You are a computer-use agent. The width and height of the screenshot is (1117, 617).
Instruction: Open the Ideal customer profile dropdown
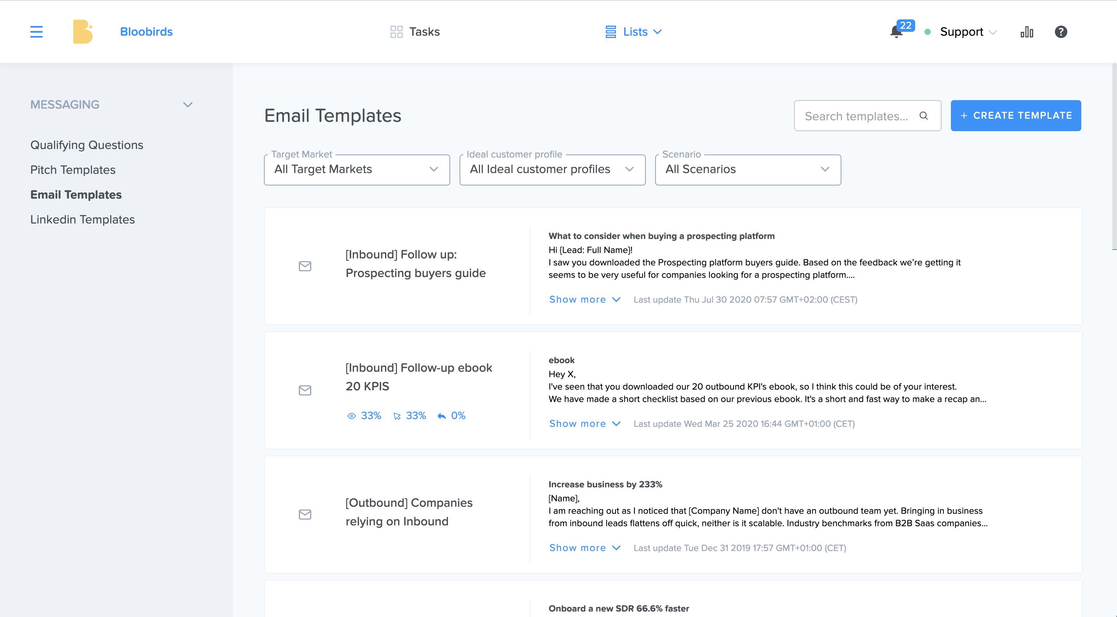coord(552,170)
